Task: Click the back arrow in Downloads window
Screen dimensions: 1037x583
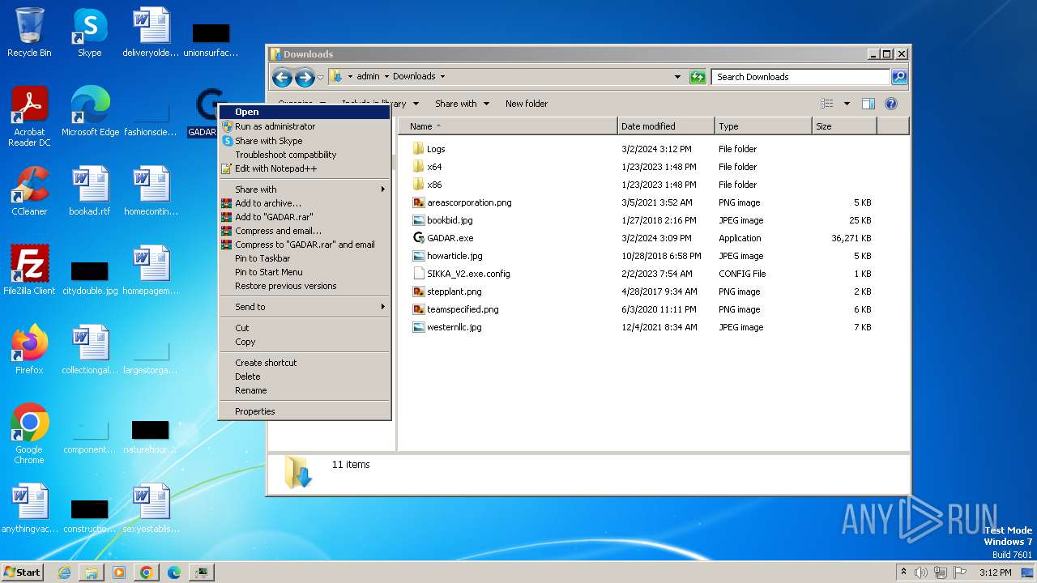Action: tap(282, 78)
